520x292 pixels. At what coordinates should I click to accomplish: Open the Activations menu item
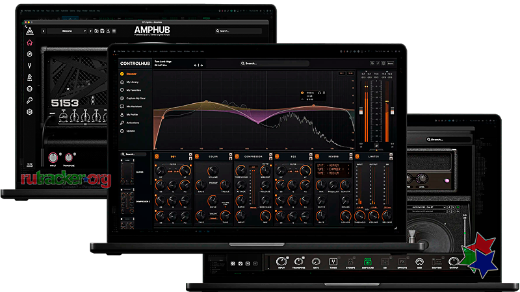pyautogui.click(x=133, y=122)
